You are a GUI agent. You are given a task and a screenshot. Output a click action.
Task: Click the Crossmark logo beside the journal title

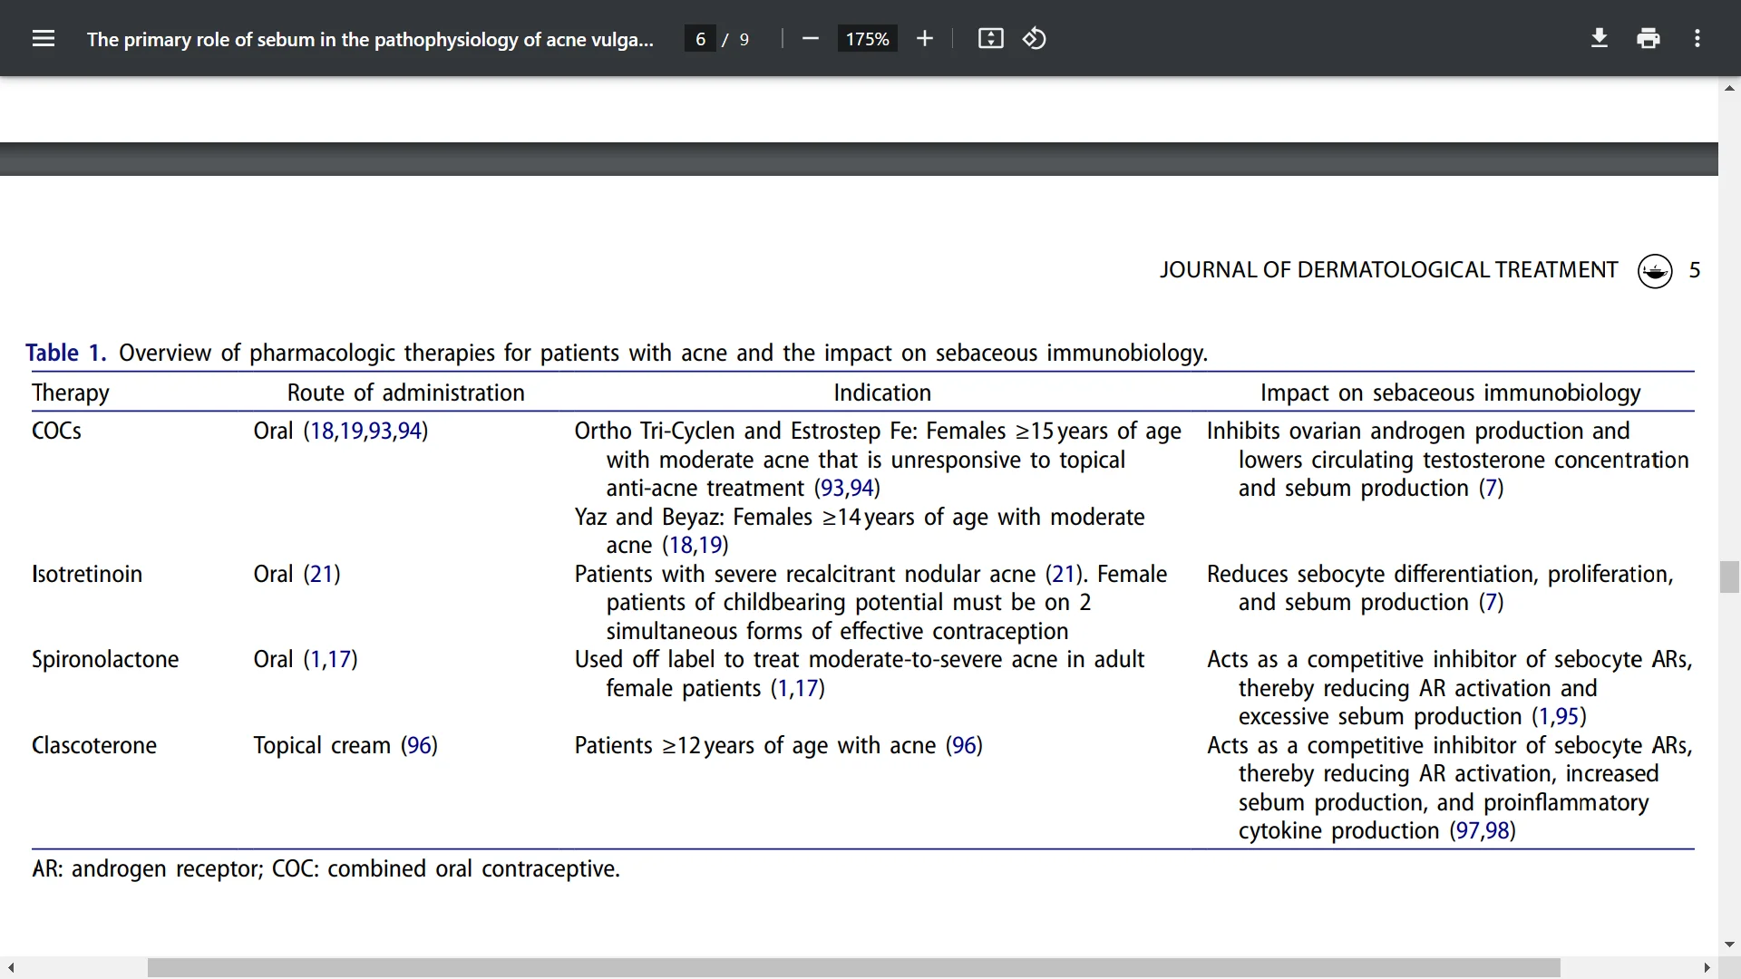1655,270
